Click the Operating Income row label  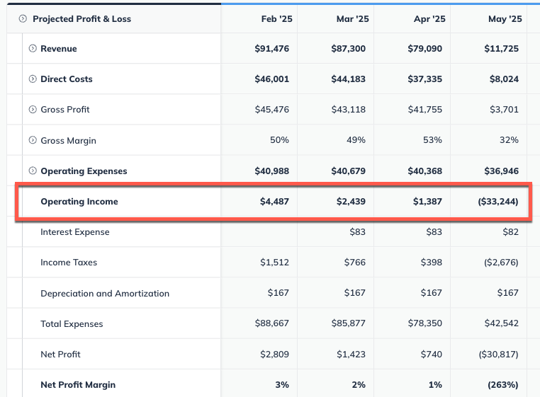pyautogui.click(x=79, y=202)
